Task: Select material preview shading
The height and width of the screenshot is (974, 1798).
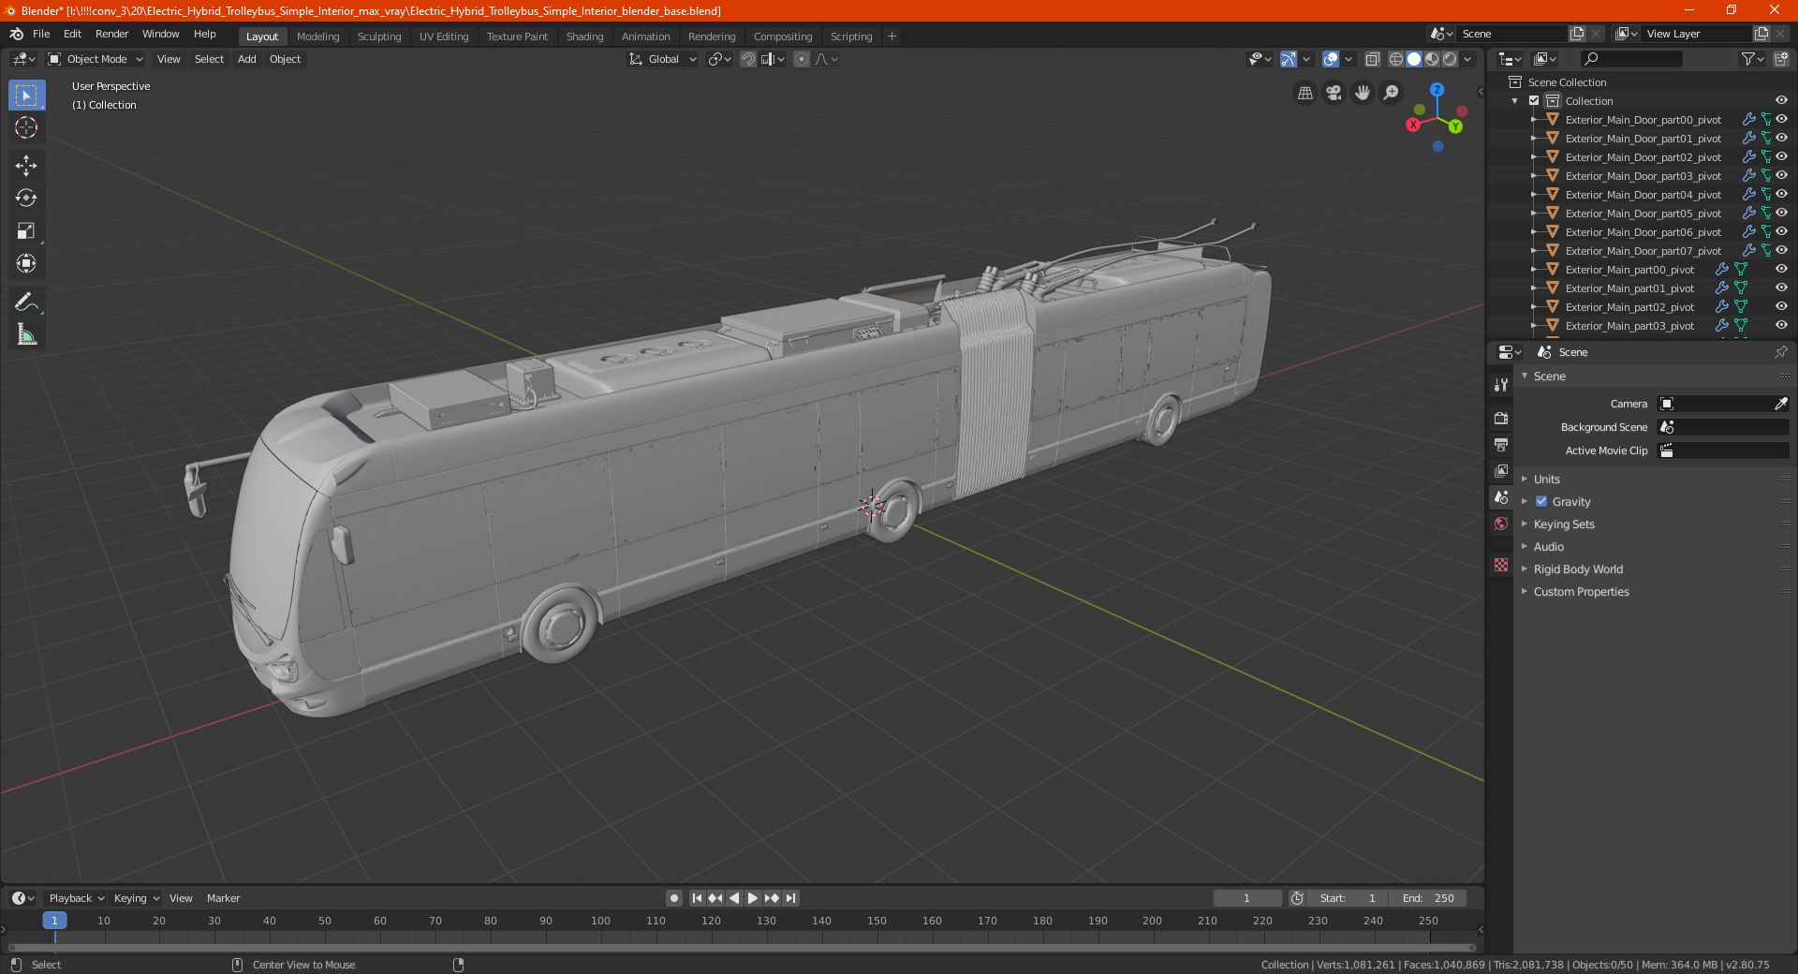Action: click(1432, 59)
